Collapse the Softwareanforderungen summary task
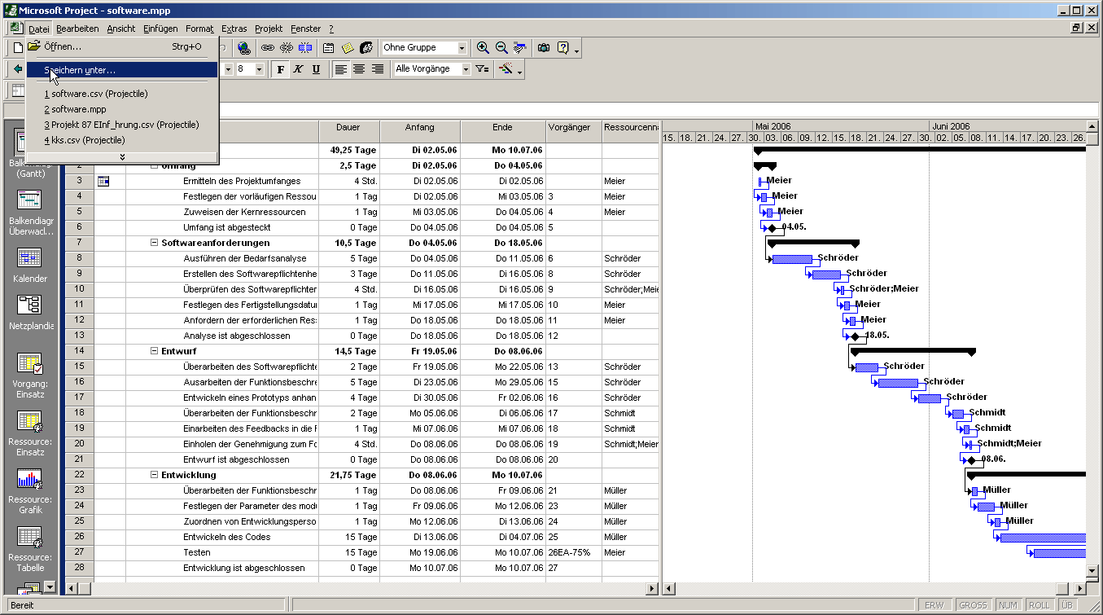1103x615 pixels. [155, 243]
